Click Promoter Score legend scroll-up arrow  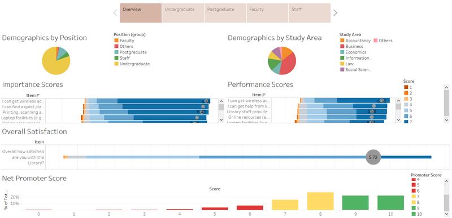tap(446, 181)
